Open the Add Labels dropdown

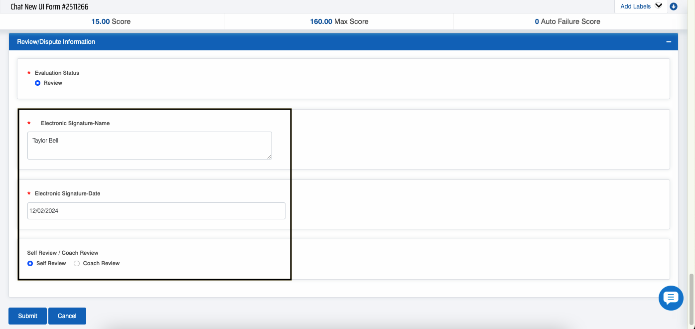(x=636, y=6)
